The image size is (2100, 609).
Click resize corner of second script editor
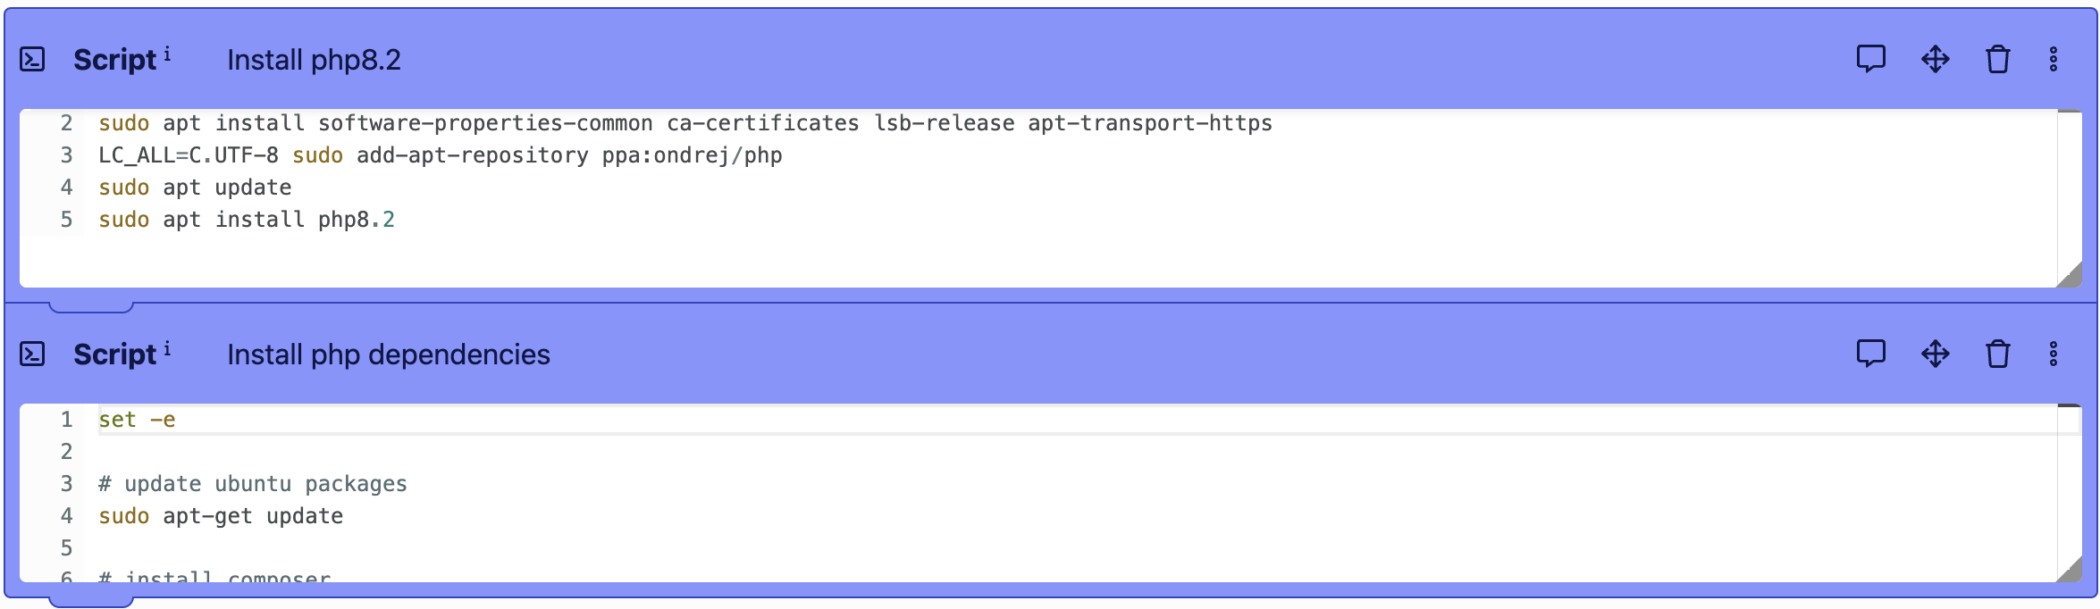pos(2069,570)
